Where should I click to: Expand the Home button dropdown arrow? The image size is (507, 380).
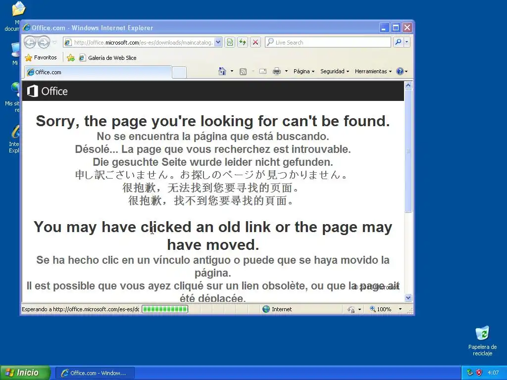click(x=232, y=71)
